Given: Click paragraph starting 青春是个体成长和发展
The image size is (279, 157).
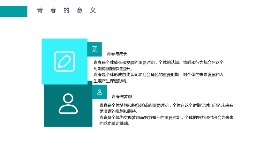Looking at the screenshot, I should (x=159, y=66).
